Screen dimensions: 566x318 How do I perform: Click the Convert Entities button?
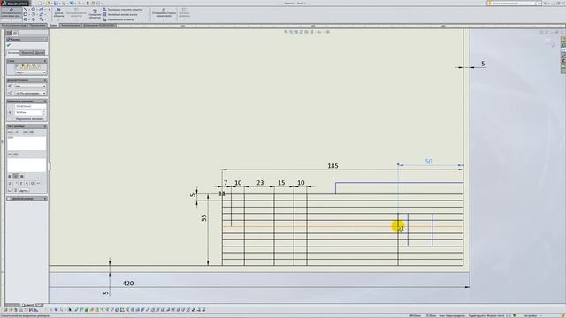pos(76,13)
